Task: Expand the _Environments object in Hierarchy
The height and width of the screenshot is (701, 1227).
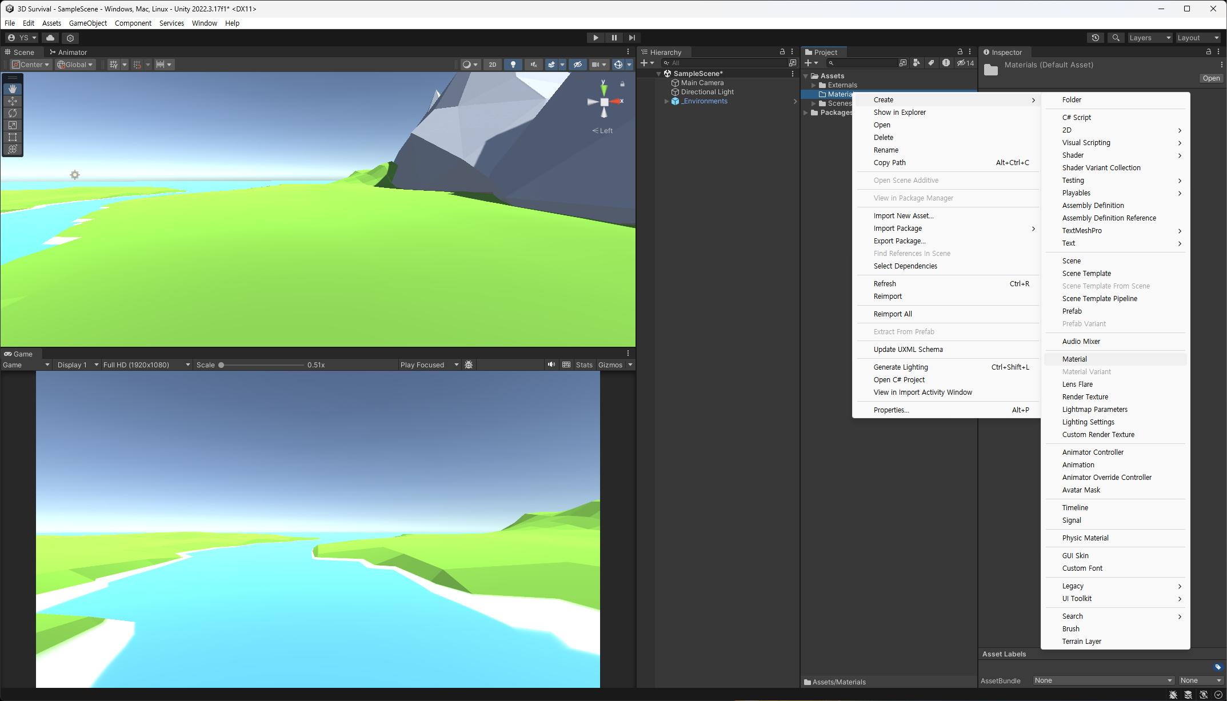Action: (x=666, y=101)
